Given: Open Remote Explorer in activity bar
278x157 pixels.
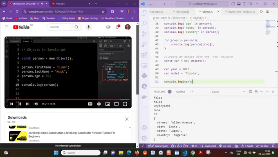Looking at the screenshot, I should (x=144, y=66).
